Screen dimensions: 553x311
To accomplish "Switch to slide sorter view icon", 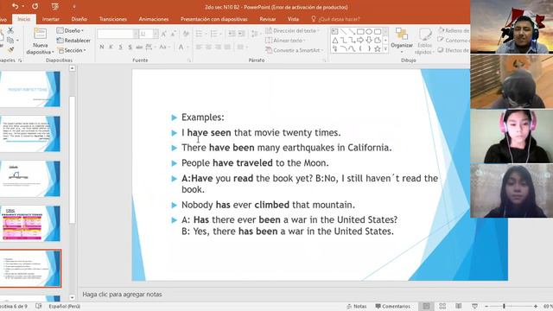I will click(x=442, y=306).
